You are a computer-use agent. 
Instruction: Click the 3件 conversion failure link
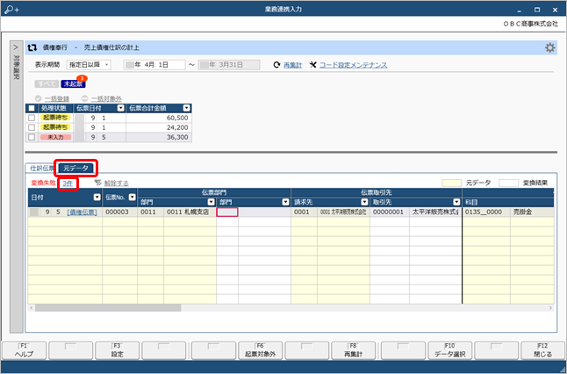click(x=68, y=183)
